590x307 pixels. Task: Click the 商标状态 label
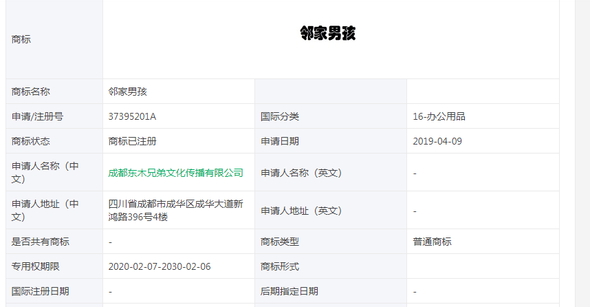[30, 141]
